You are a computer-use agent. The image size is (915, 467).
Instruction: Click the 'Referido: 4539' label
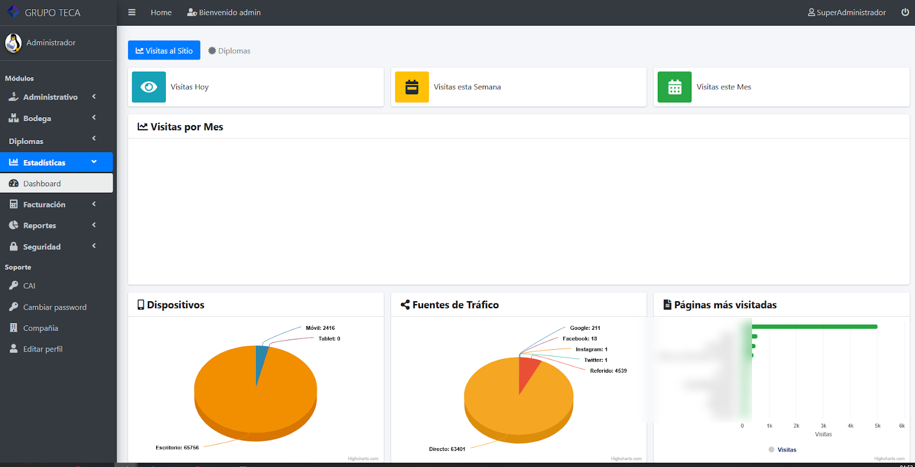pyautogui.click(x=608, y=371)
